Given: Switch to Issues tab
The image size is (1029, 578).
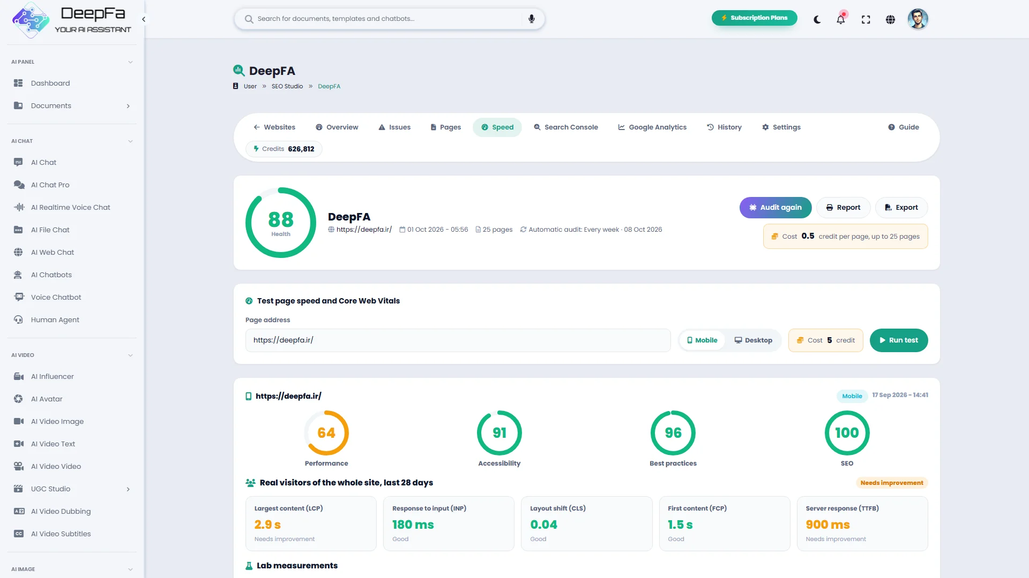Looking at the screenshot, I should [394, 127].
